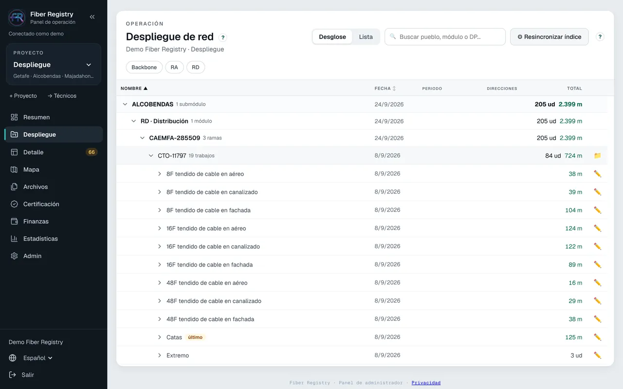Open the folder icon on CTO-11797 row
The image size is (623, 389).
pyautogui.click(x=598, y=156)
